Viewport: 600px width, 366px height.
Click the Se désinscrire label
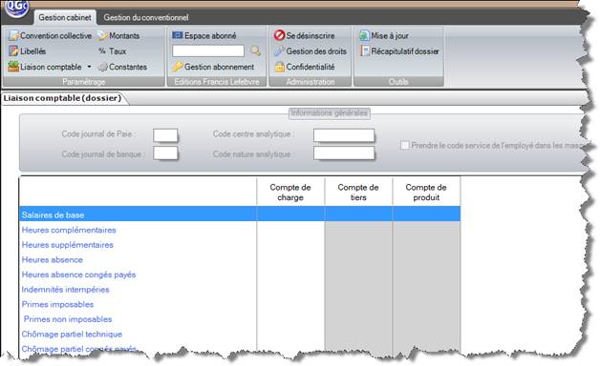pos(311,36)
